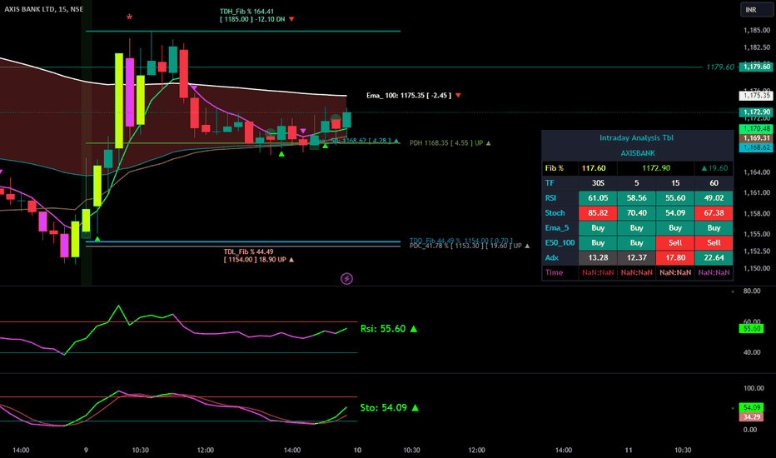
Task: Click the AXISBANK table title
Action: point(638,153)
